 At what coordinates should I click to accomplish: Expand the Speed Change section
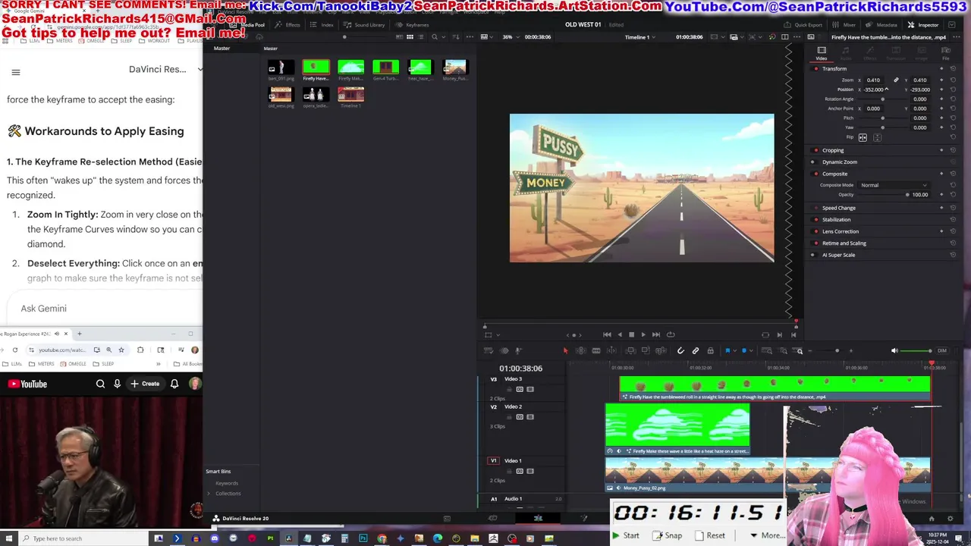pos(838,208)
